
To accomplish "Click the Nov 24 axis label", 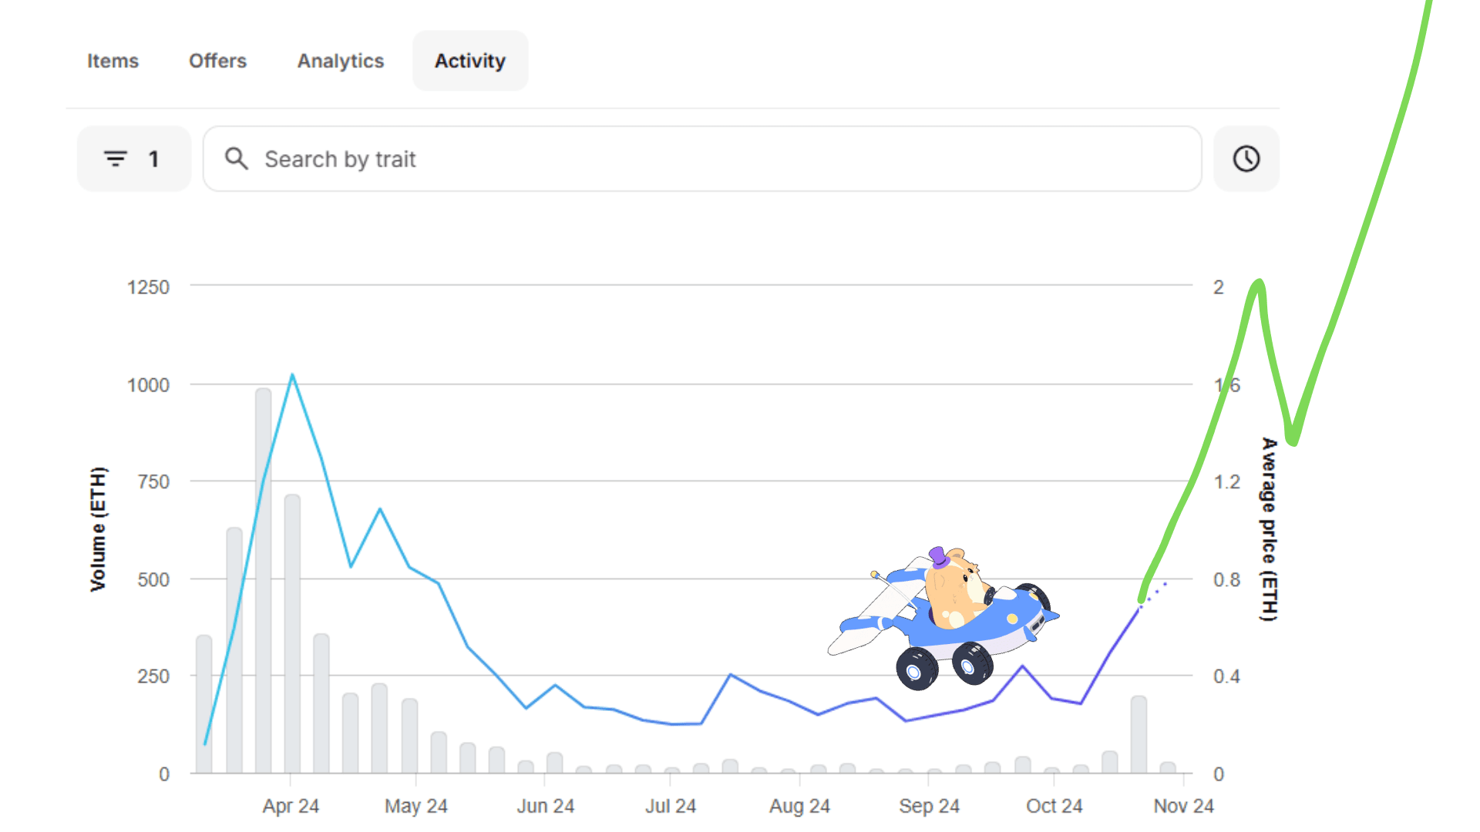I will [x=1182, y=806].
